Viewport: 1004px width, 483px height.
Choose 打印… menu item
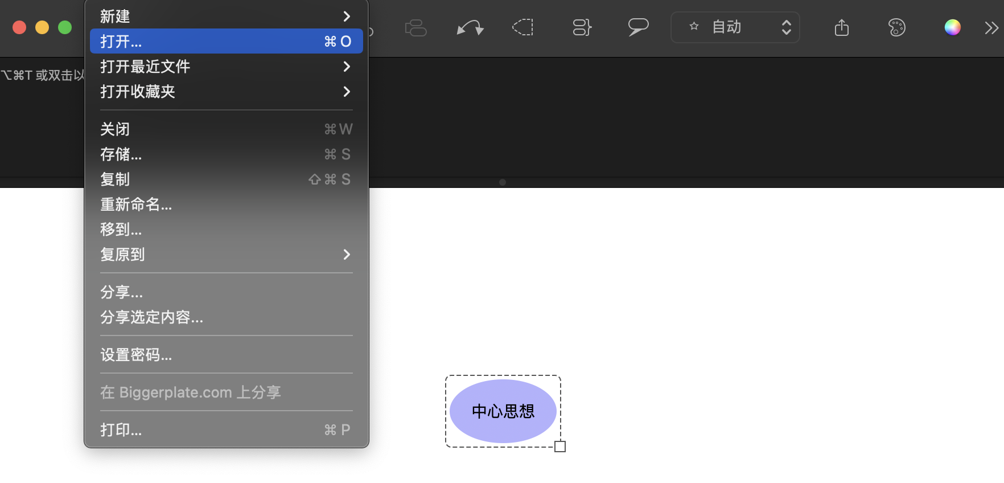(226, 429)
